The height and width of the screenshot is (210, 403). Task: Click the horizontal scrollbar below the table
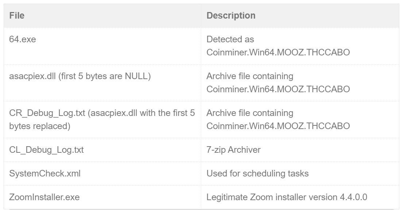(201, 209)
